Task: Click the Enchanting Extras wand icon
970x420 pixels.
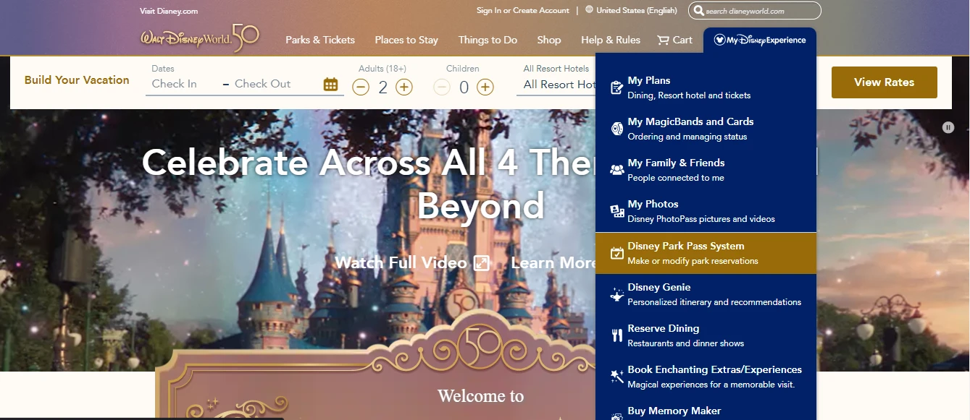Action: click(616, 377)
